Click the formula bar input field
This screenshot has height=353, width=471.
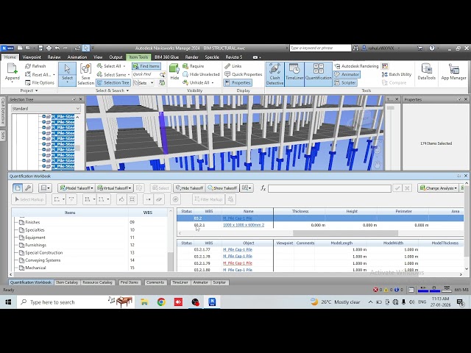click(x=330, y=188)
